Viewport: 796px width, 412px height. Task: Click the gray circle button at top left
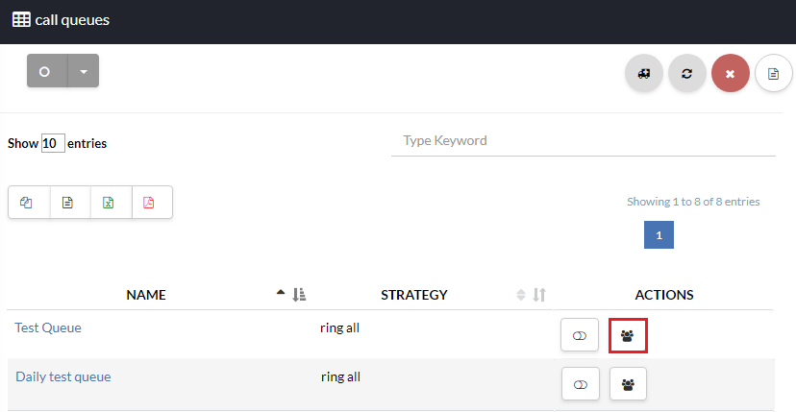[x=45, y=71]
